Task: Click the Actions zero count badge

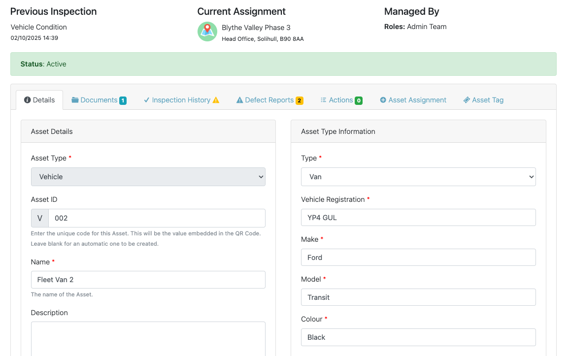Action: tap(359, 100)
